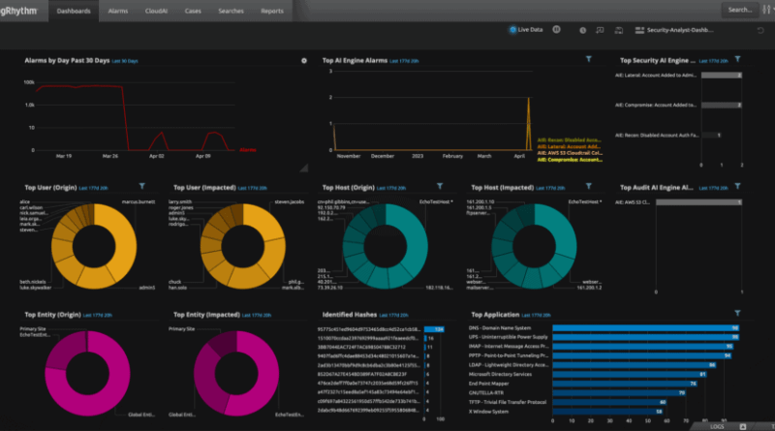The width and height of the screenshot is (775, 431).
Task: Toggle AIE: AWS S3 Cloudtrail legend entry
Action: point(570,153)
